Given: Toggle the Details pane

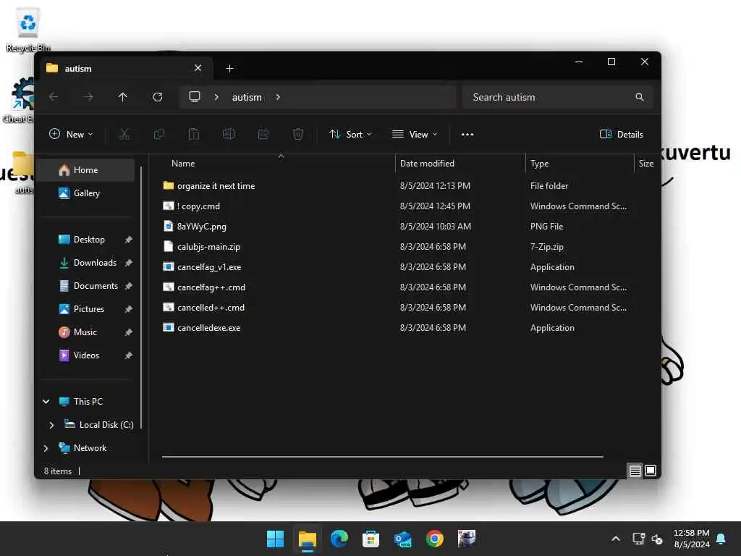Looking at the screenshot, I should [621, 134].
